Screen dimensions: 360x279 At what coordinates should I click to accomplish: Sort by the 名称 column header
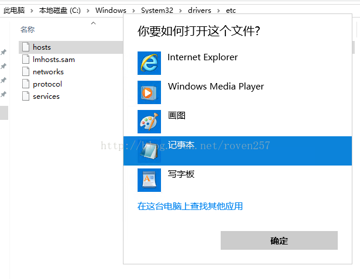point(28,30)
